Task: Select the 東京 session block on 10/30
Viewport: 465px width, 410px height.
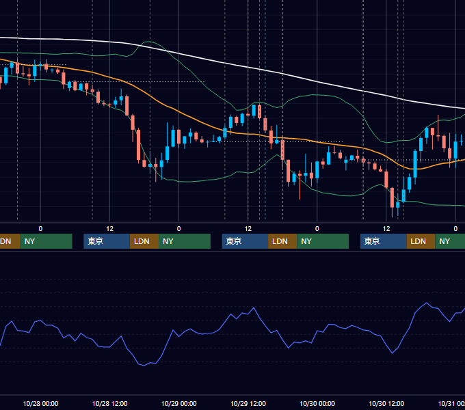Action: click(x=384, y=241)
